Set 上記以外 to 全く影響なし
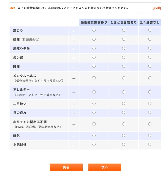This screenshot has height=174, width=167. (x=150, y=144)
